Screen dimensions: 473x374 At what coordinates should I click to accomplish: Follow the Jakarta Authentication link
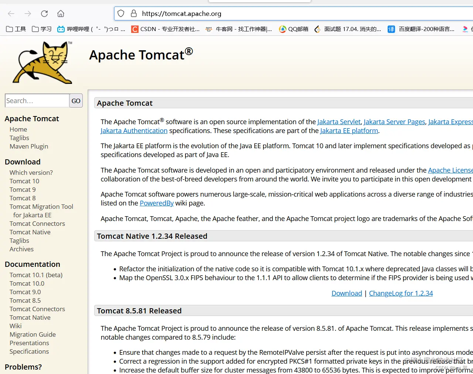click(134, 130)
